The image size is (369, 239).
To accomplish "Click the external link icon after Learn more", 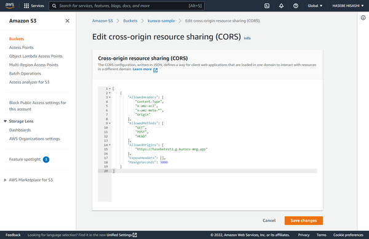I will pyautogui.click(x=156, y=70).
